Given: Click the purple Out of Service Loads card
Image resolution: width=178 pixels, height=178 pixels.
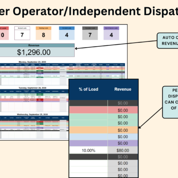Looking at the screenshot, I should pyautogui.click(x=111, y=33).
